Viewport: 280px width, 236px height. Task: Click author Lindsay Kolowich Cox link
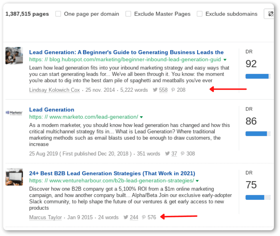[x=54, y=90]
